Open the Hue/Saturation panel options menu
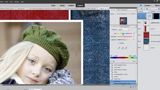Screen dimensions: 160x90 coord(136,26)
